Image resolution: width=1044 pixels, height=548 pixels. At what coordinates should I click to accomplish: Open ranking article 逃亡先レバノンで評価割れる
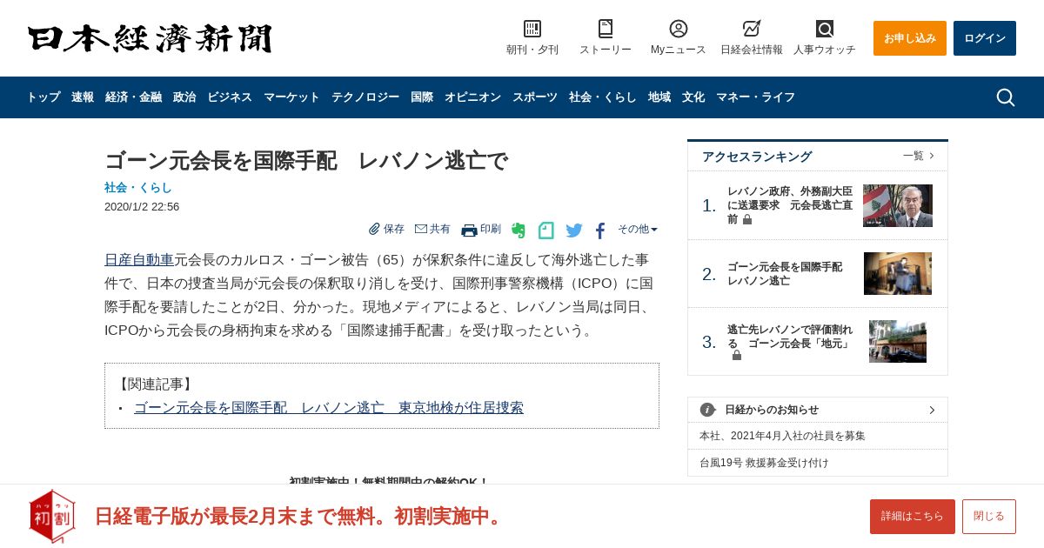pos(790,341)
